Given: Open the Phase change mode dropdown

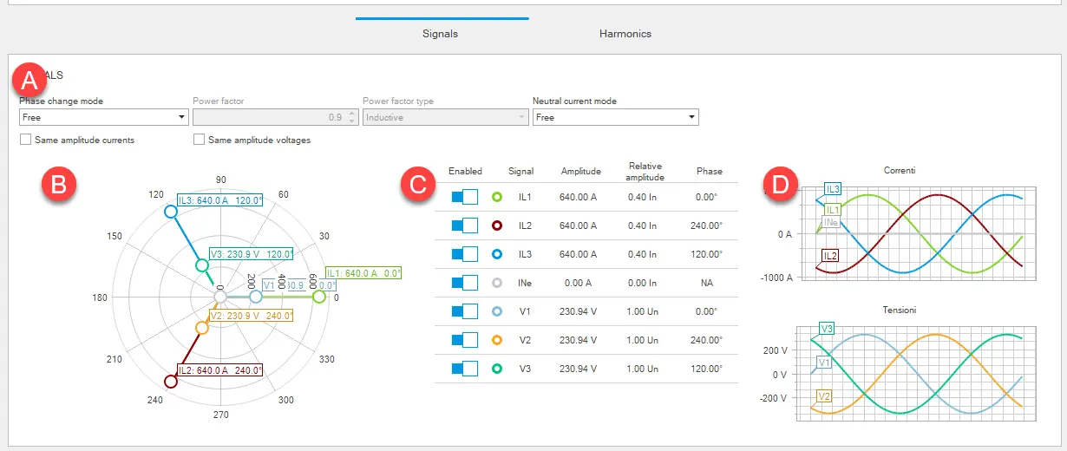Looking at the screenshot, I should 103,117.
